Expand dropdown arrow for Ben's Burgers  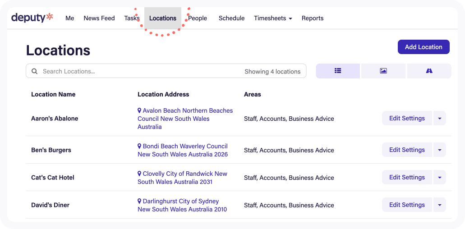tap(439, 150)
